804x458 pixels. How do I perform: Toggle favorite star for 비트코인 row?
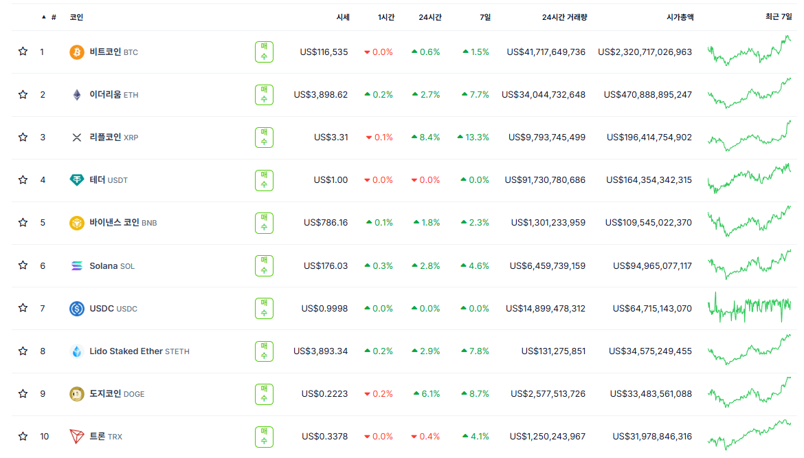click(23, 52)
